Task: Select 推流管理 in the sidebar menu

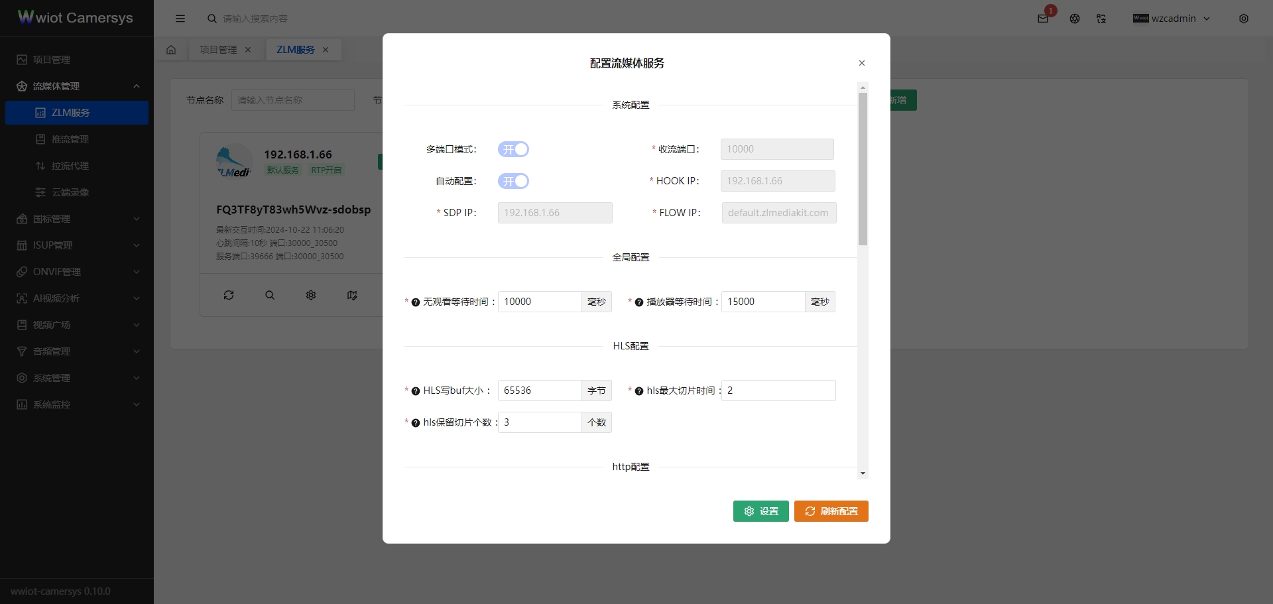Action: click(x=70, y=139)
